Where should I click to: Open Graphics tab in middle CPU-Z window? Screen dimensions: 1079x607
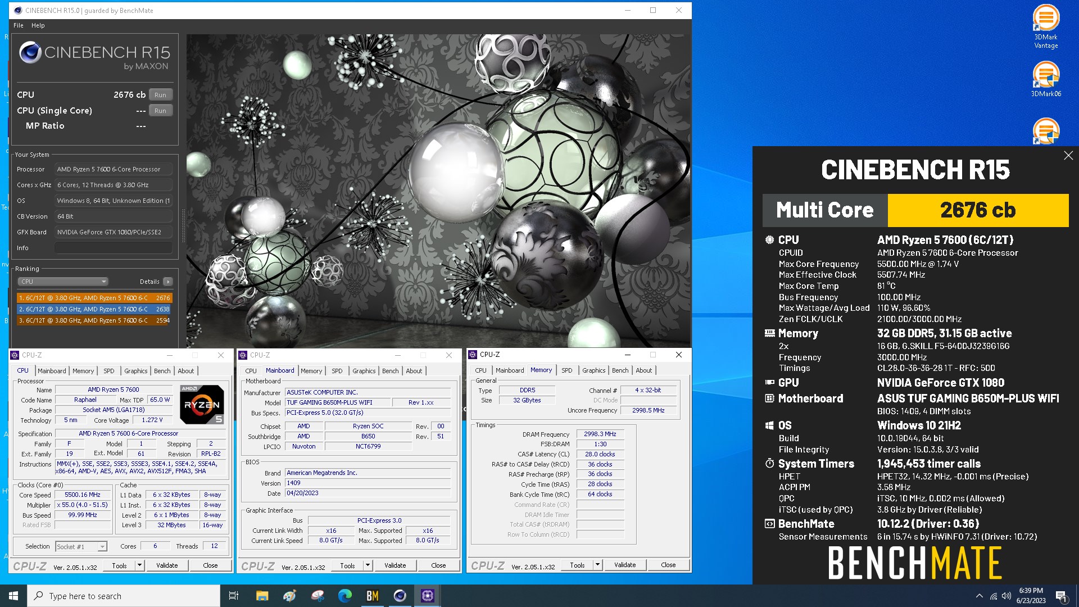point(364,371)
